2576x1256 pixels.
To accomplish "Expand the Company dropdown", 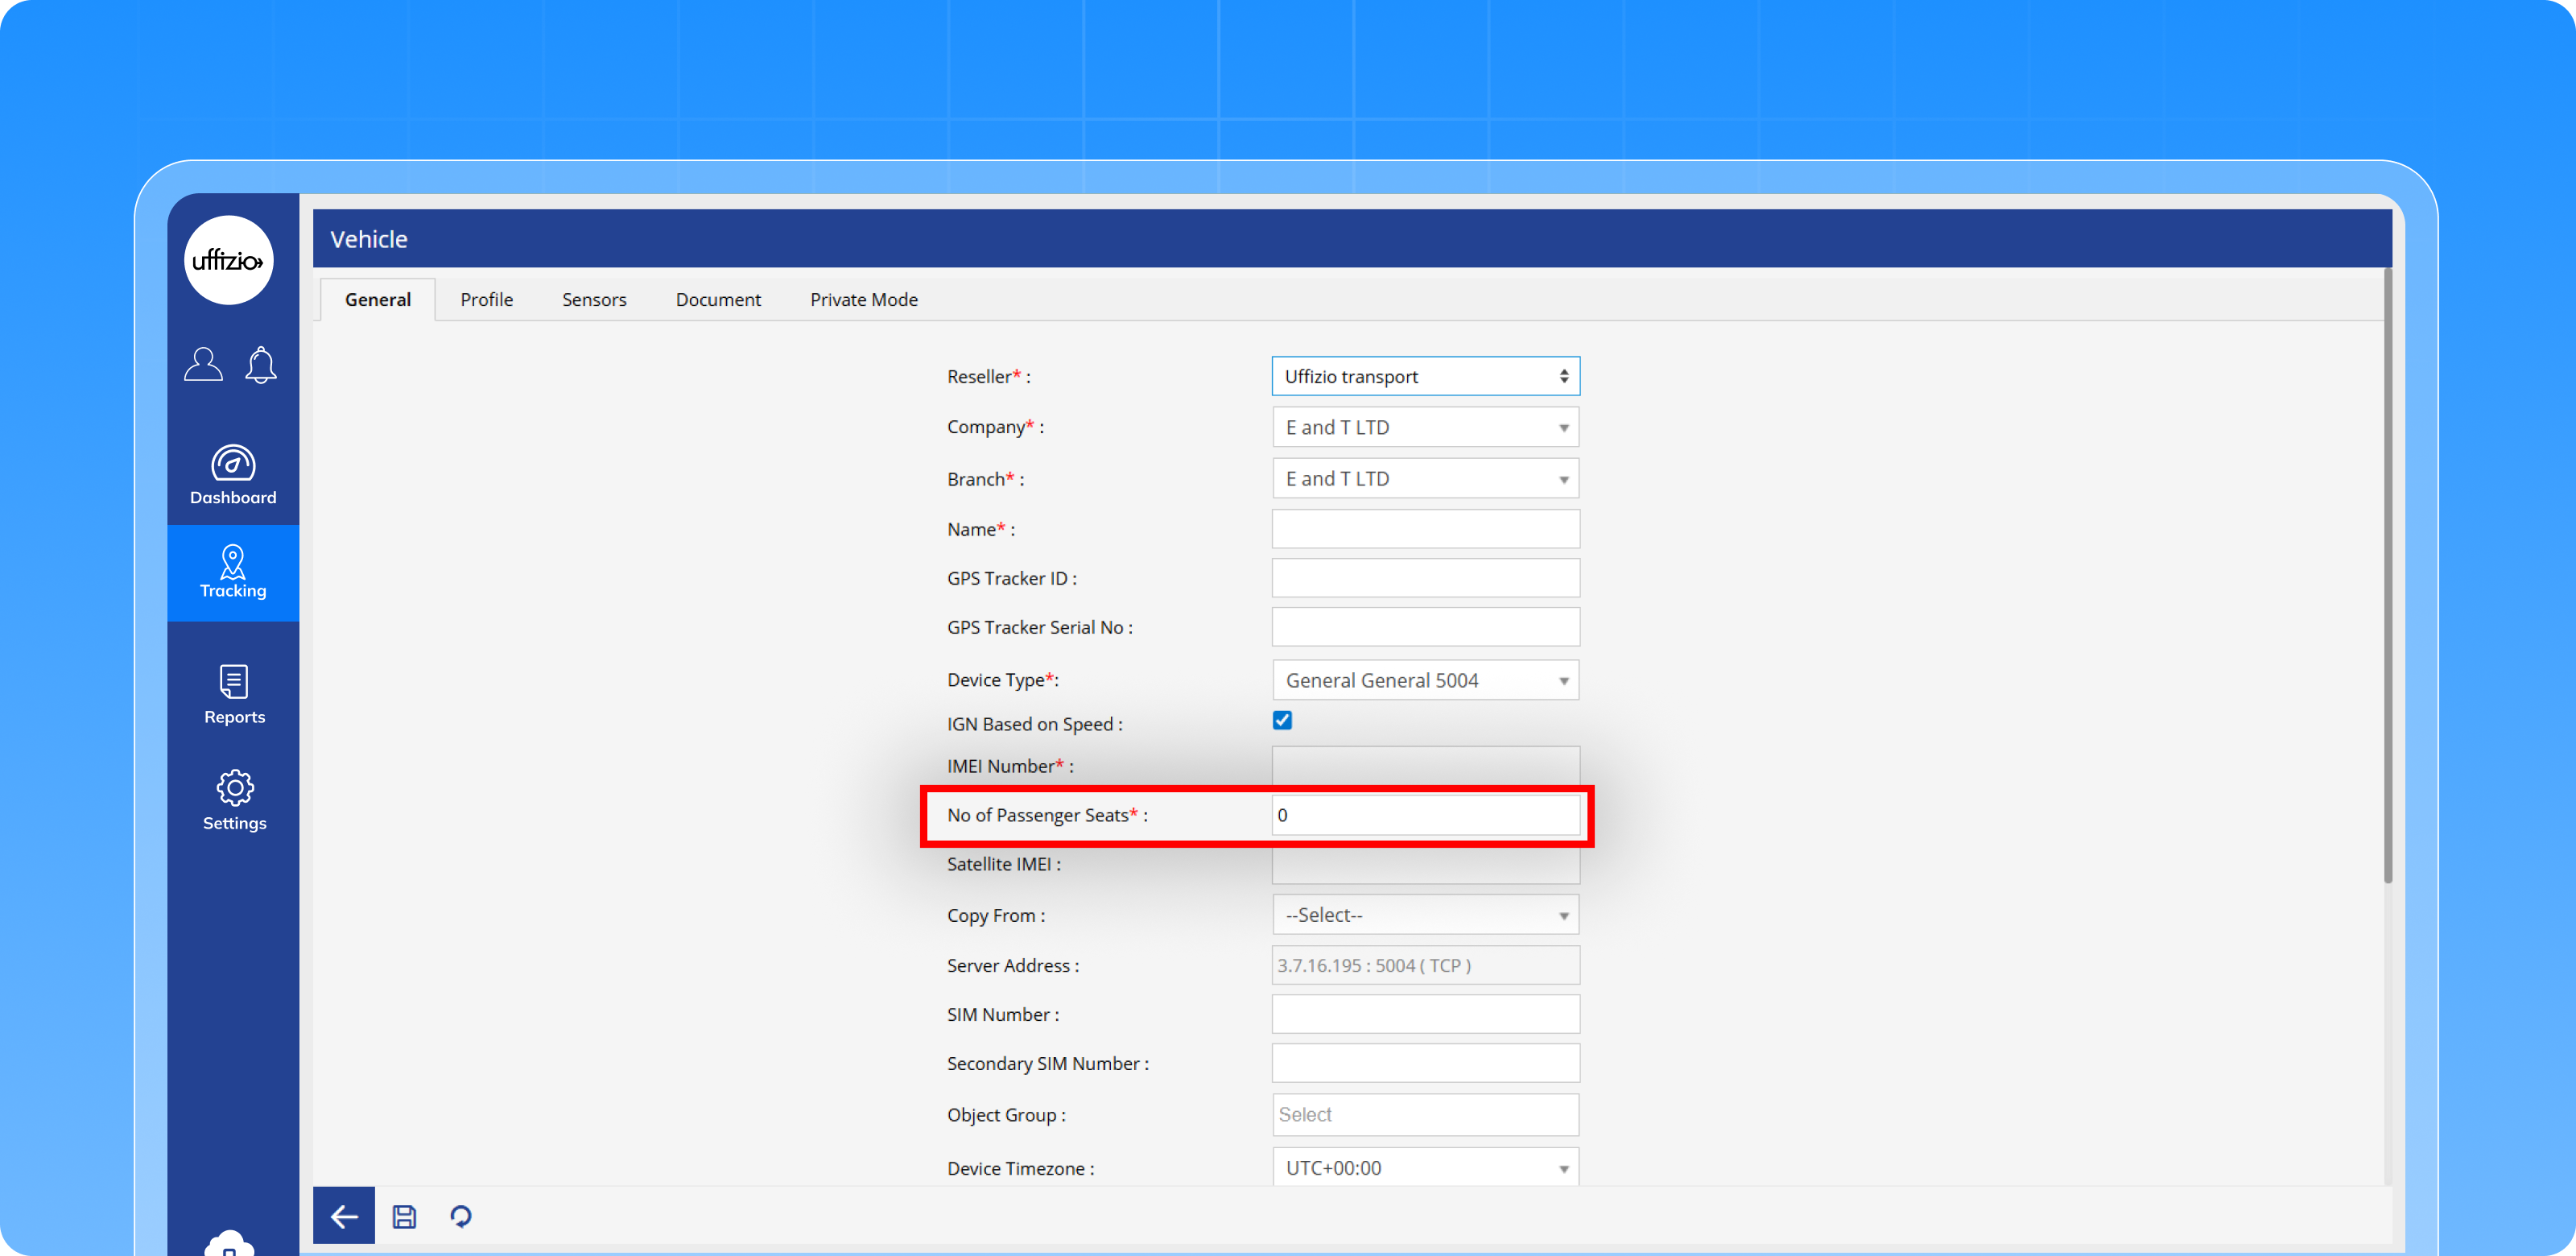I will (x=1425, y=427).
